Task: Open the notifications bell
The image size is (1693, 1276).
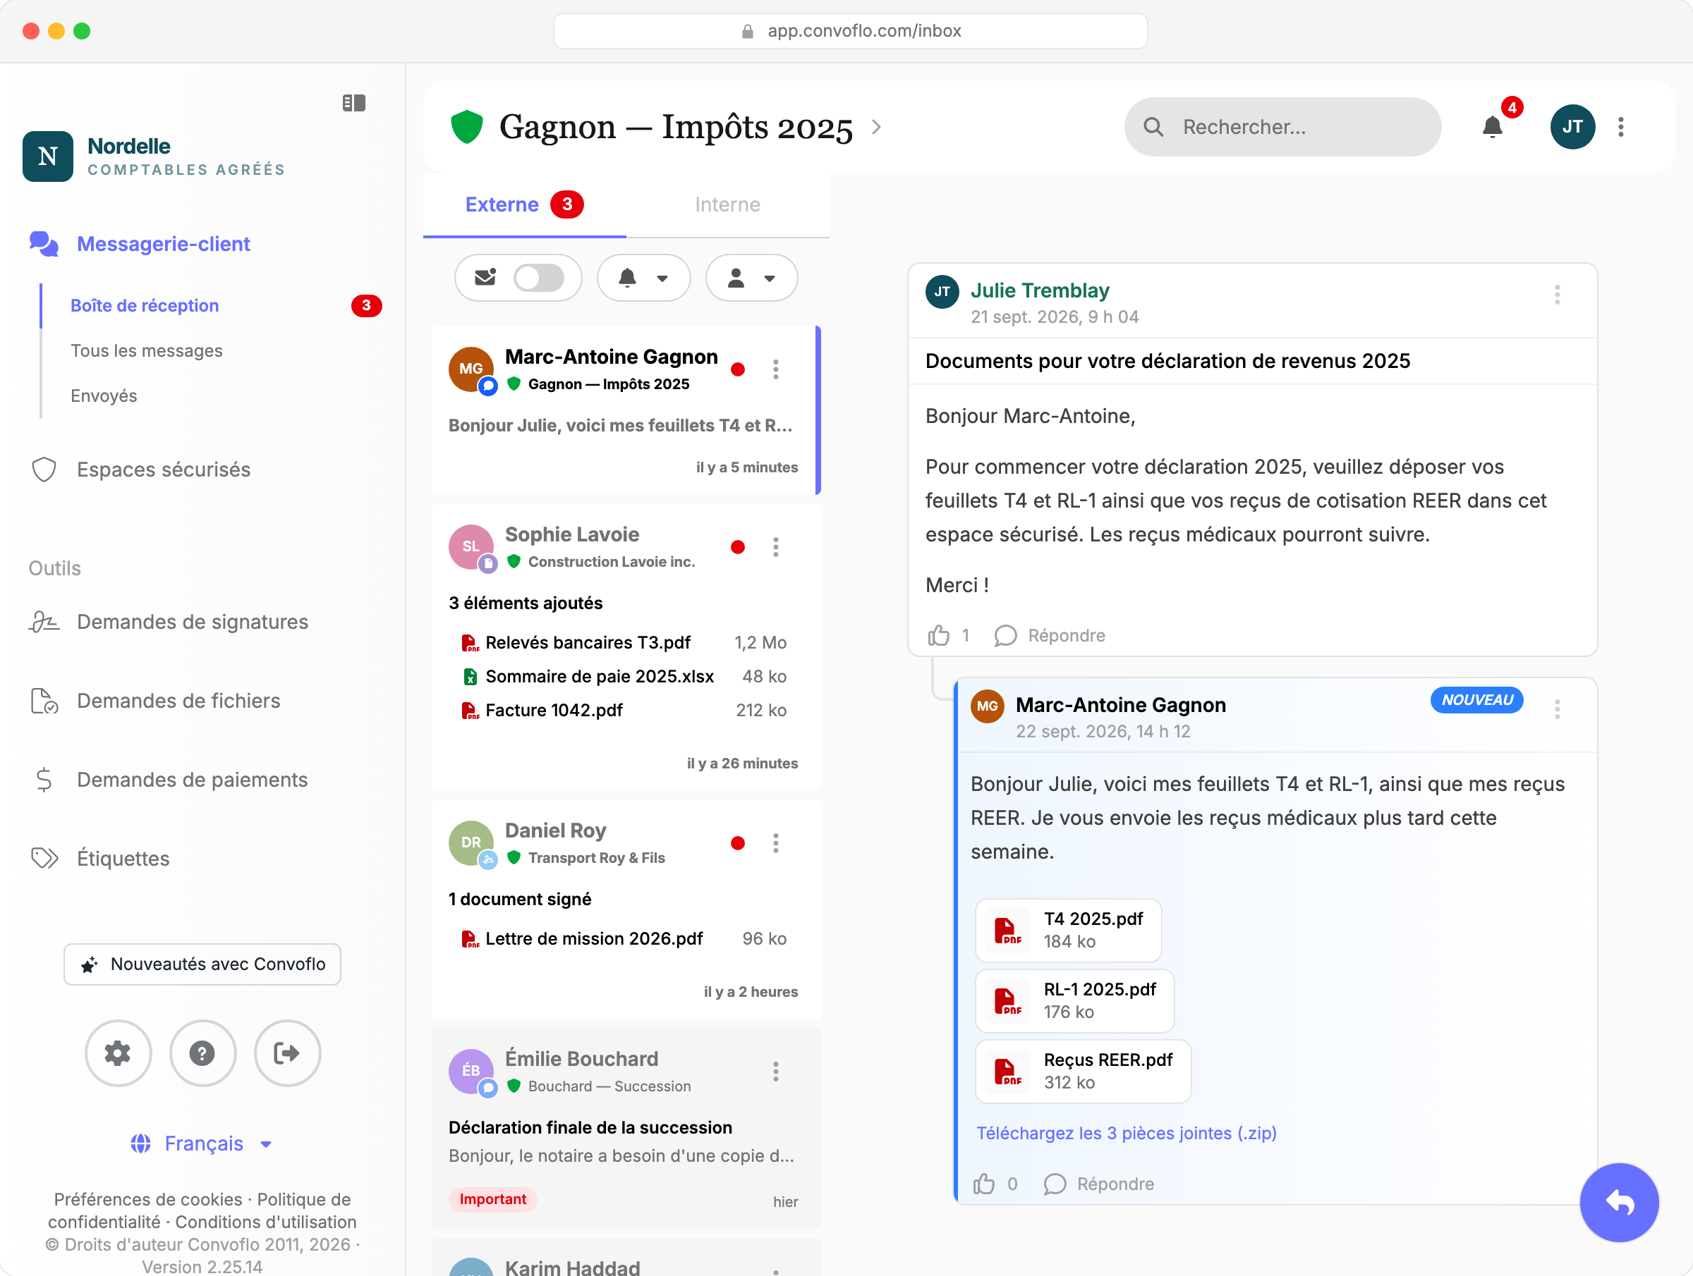Action: 1493,126
